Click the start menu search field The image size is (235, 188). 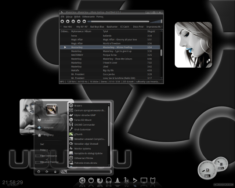[x=88, y=171]
